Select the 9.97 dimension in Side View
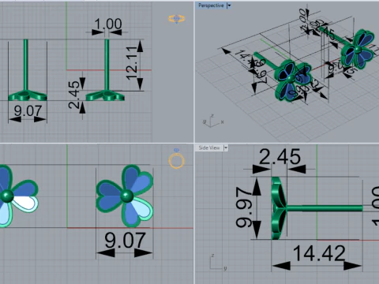Viewport: 379px width, 284px height. tap(244, 207)
